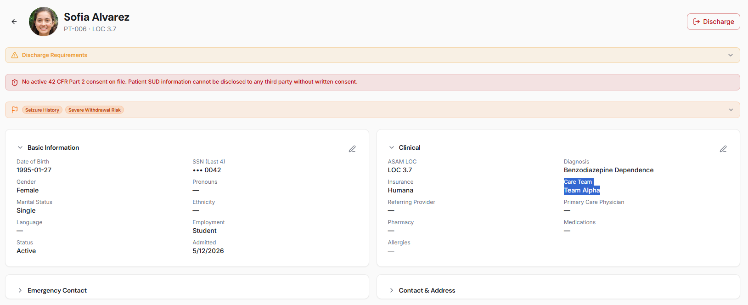Expand the Contact & Address section
Screen dimensions: 748x305
(391, 290)
